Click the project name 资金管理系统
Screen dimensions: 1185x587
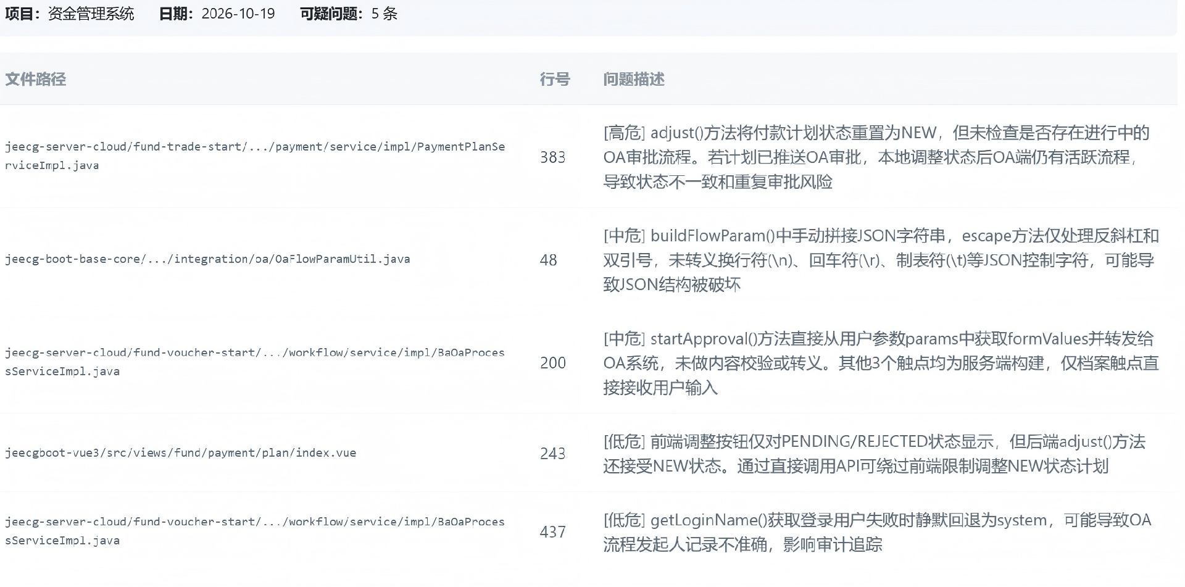pos(91,14)
